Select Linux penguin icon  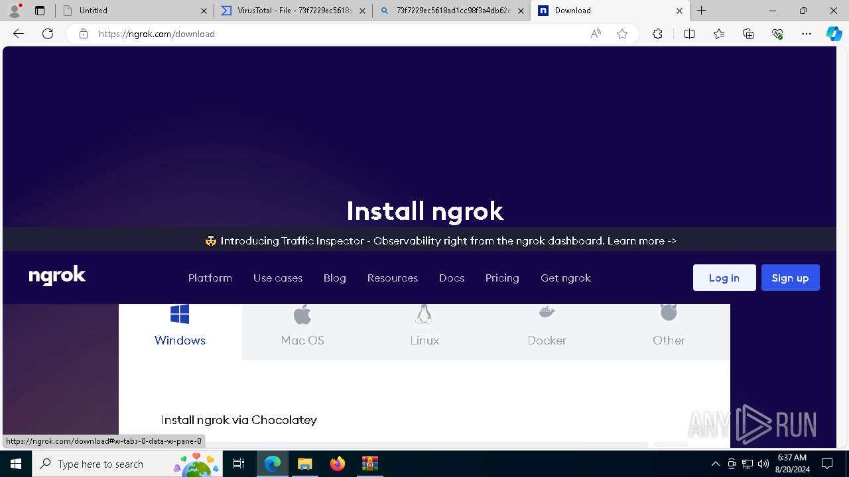click(x=424, y=314)
